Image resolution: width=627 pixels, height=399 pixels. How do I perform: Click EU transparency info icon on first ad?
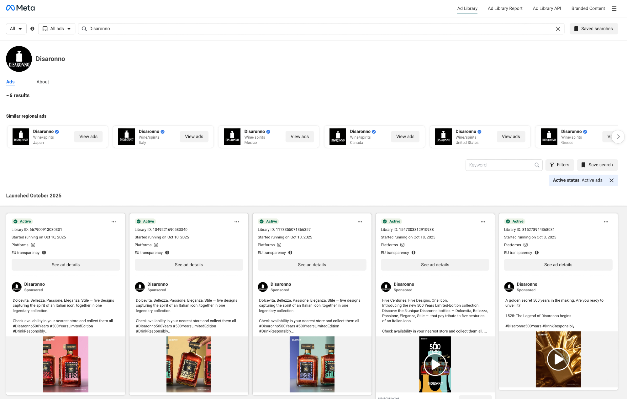[x=44, y=253]
